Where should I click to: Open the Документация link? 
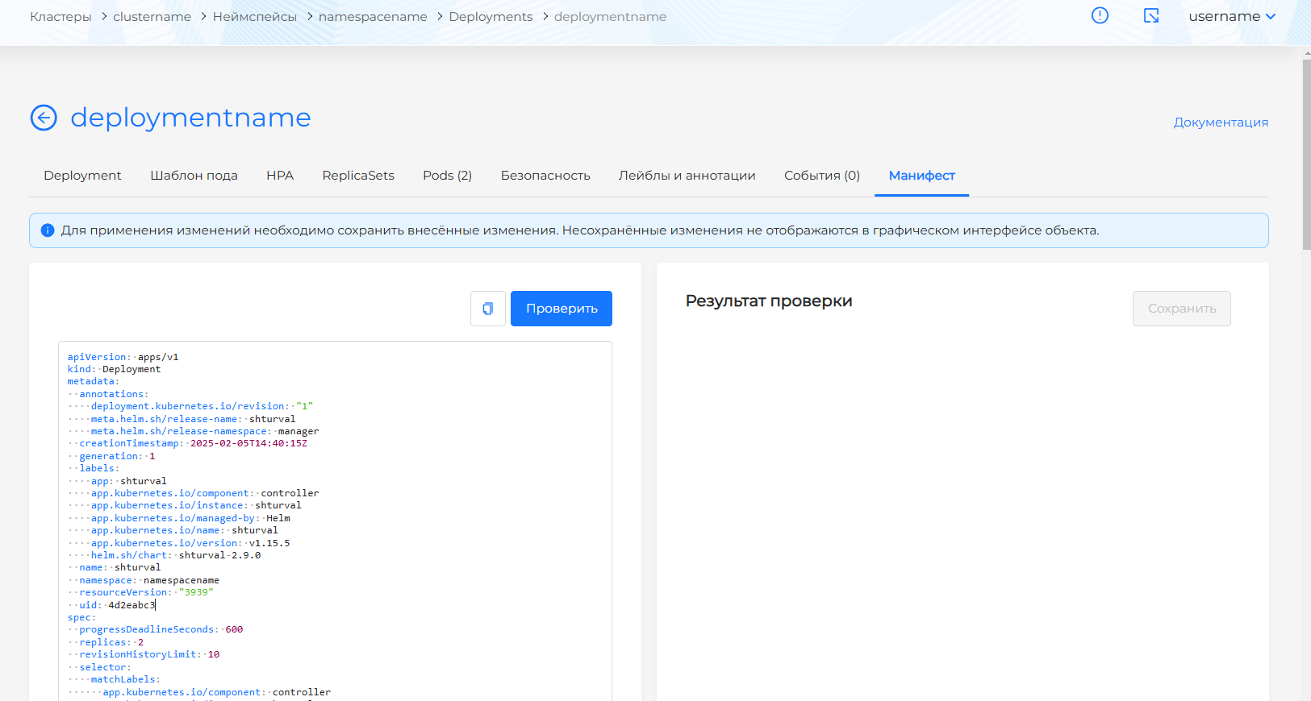tap(1221, 122)
